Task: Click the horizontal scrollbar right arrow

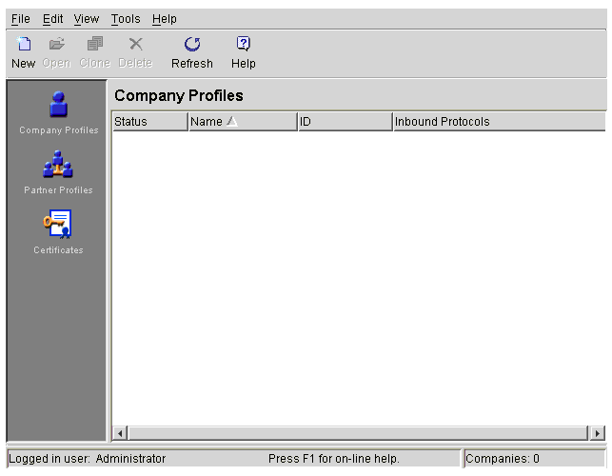Action: pyautogui.click(x=597, y=433)
